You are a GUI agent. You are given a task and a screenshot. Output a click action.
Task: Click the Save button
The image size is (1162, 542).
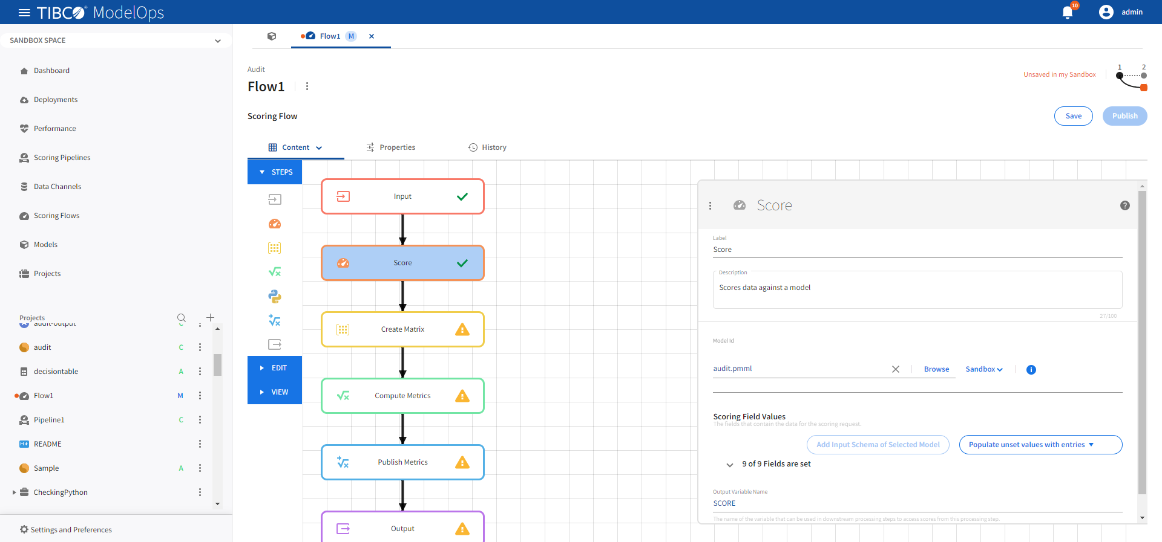pyautogui.click(x=1073, y=116)
